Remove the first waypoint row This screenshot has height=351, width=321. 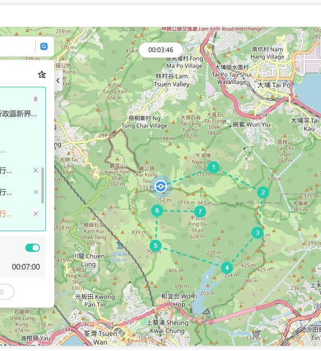pos(36,170)
